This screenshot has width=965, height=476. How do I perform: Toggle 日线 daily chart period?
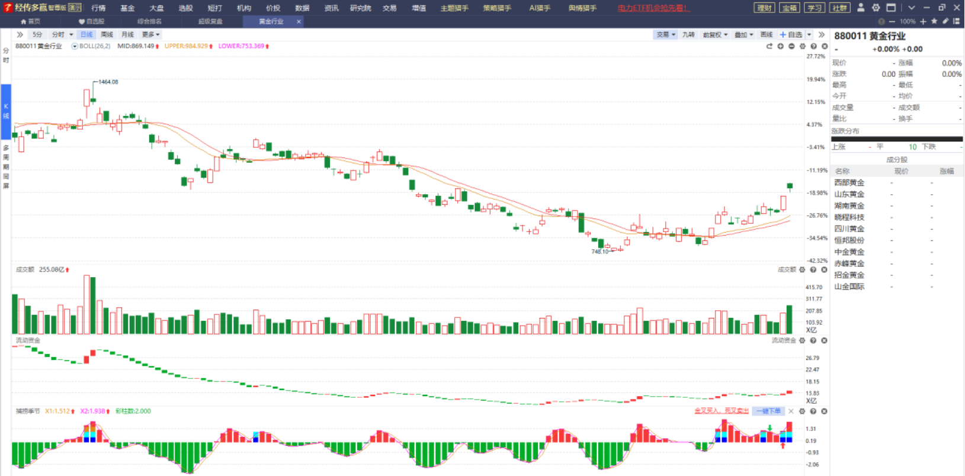pos(86,35)
